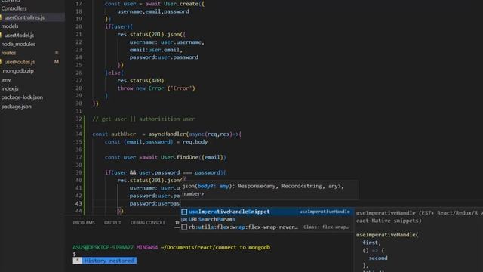
Task: Click 'findOne' on line 37
Action: tap(187, 157)
